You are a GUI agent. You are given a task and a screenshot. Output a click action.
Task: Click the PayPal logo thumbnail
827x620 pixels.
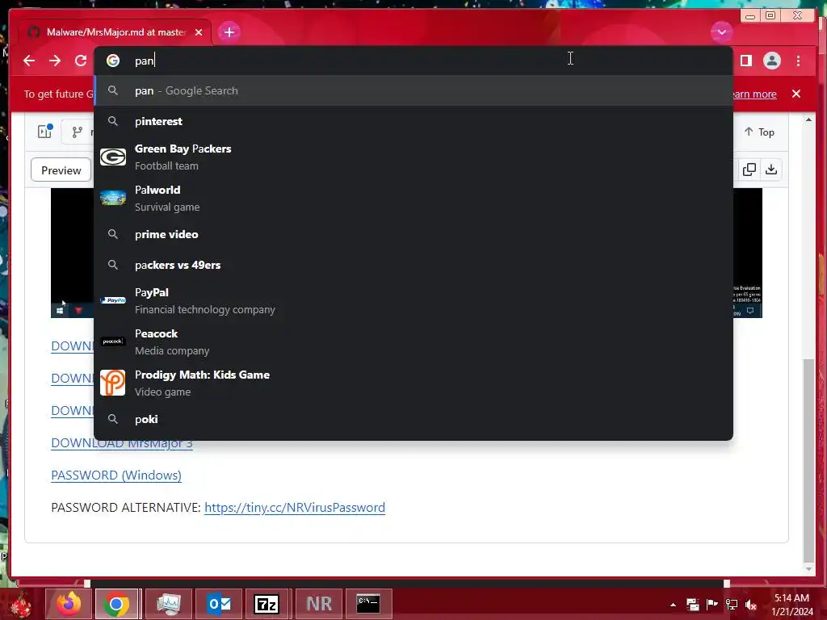pos(113,300)
